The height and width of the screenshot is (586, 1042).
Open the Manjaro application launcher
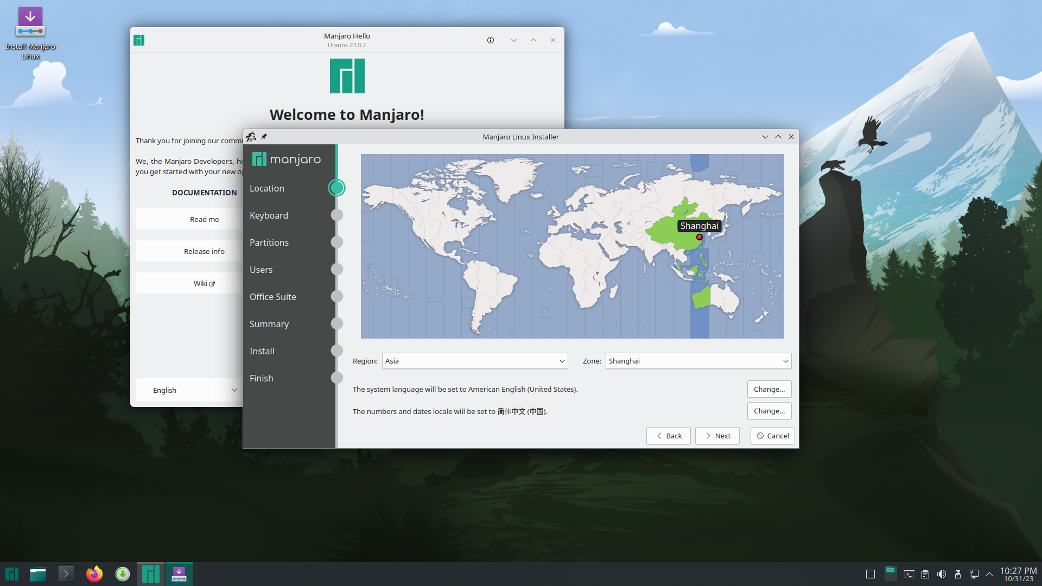12,574
